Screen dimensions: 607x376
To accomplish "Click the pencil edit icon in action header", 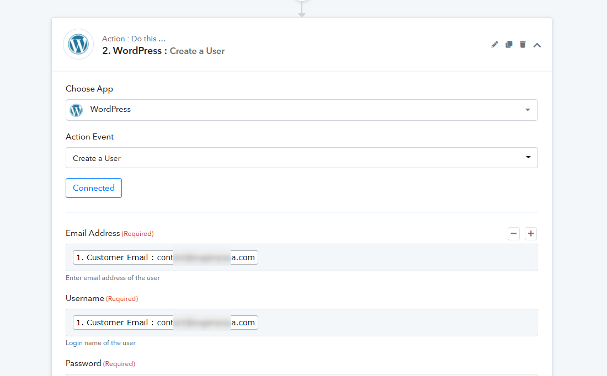I will [x=494, y=45].
